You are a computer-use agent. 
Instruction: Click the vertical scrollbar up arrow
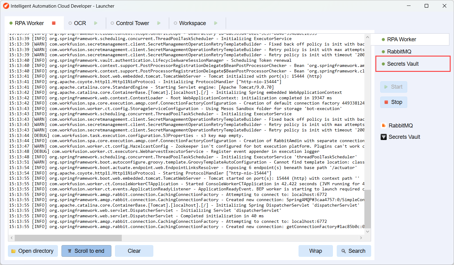pos(368,37)
